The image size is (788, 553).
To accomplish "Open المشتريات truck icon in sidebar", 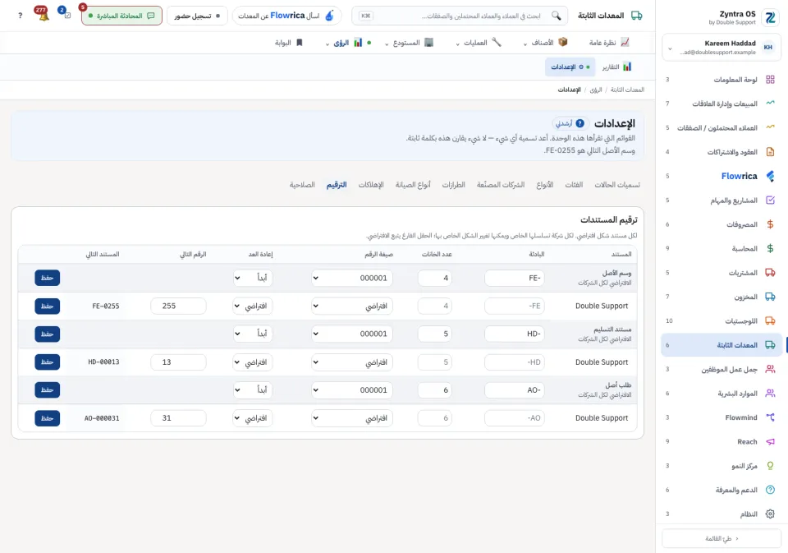I will [770, 273].
